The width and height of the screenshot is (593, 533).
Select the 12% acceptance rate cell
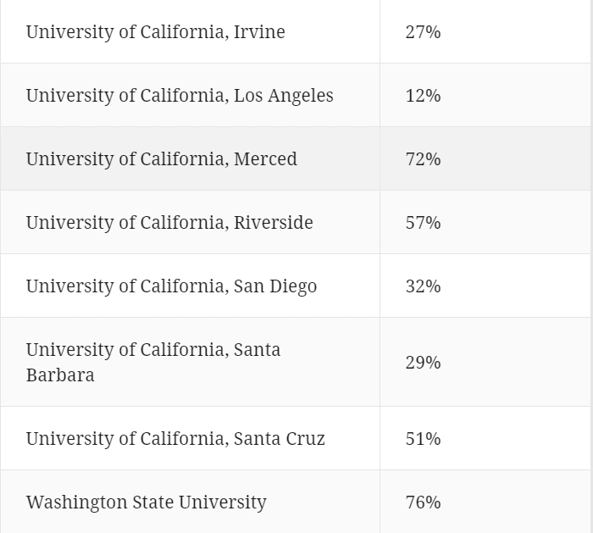[x=423, y=96]
